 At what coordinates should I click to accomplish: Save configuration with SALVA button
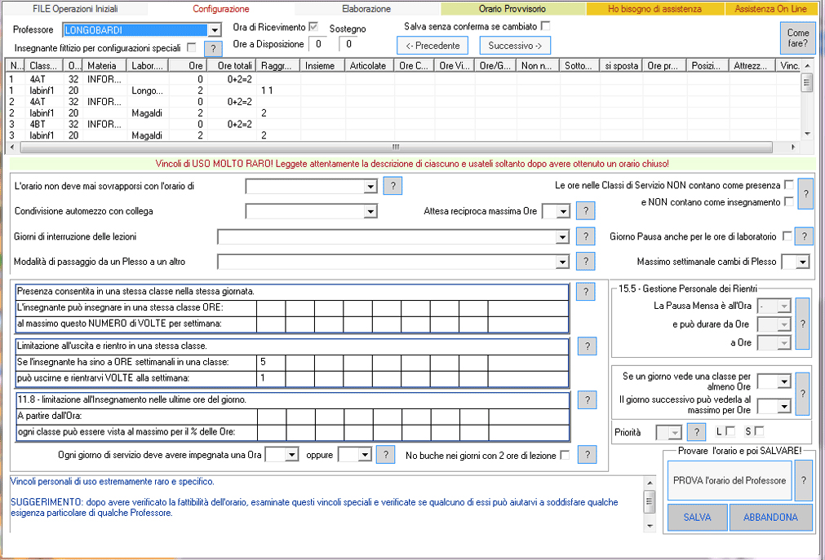click(x=697, y=518)
